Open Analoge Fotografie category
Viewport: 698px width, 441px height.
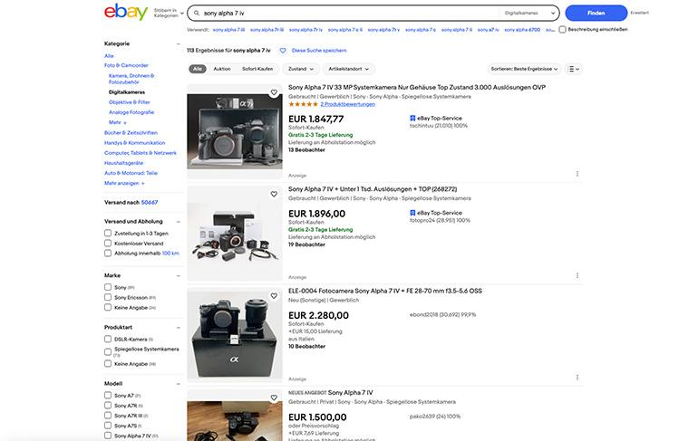pyautogui.click(x=131, y=112)
